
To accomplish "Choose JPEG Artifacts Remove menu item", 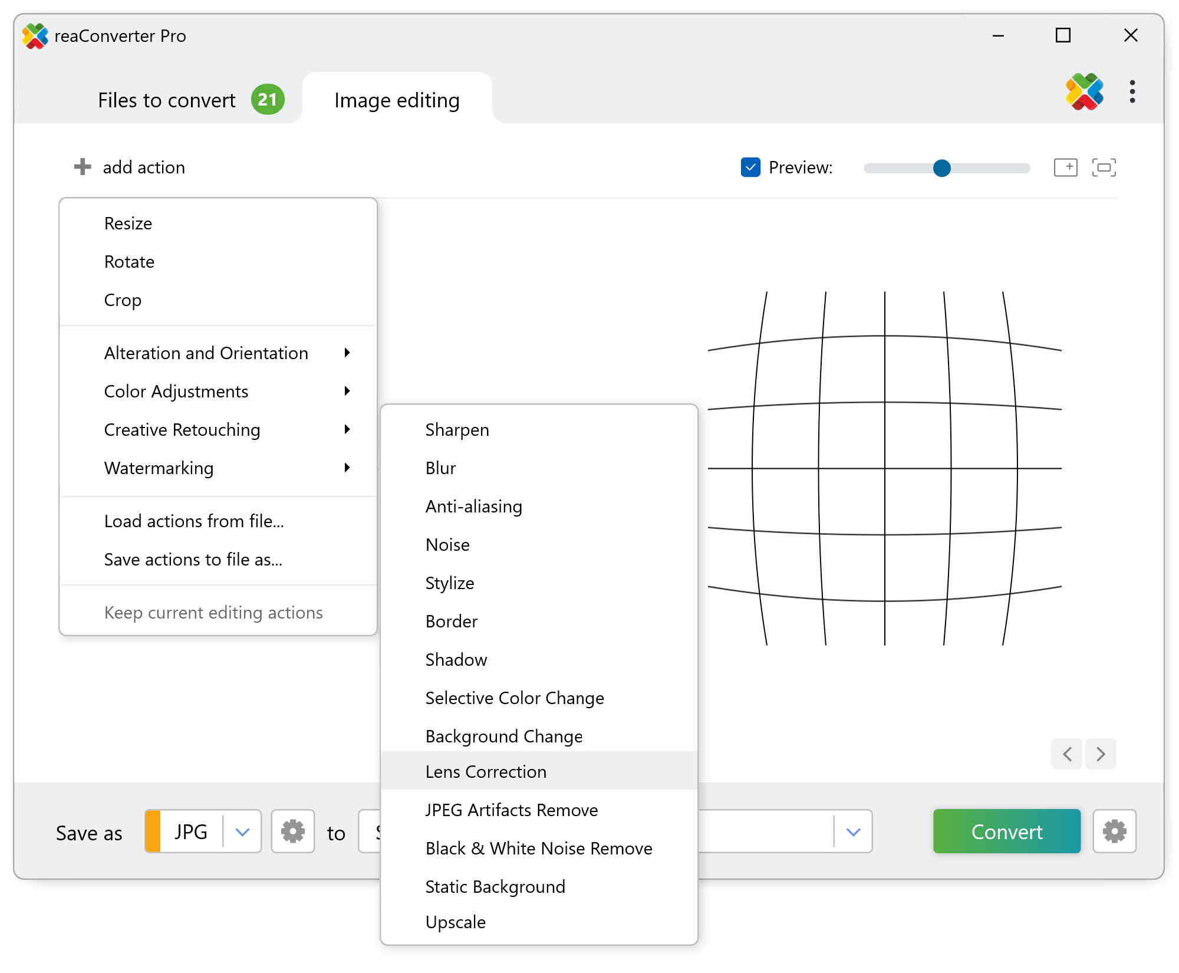I will click(x=511, y=810).
